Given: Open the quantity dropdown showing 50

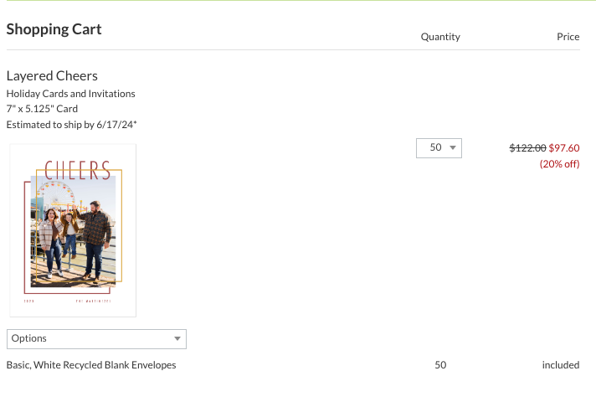Looking at the screenshot, I should tap(439, 148).
